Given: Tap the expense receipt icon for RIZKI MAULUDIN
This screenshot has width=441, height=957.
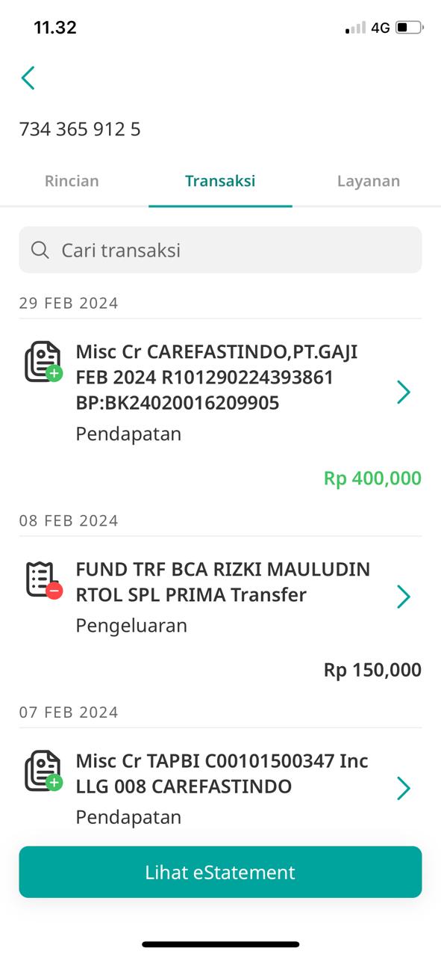Looking at the screenshot, I should click(x=43, y=579).
